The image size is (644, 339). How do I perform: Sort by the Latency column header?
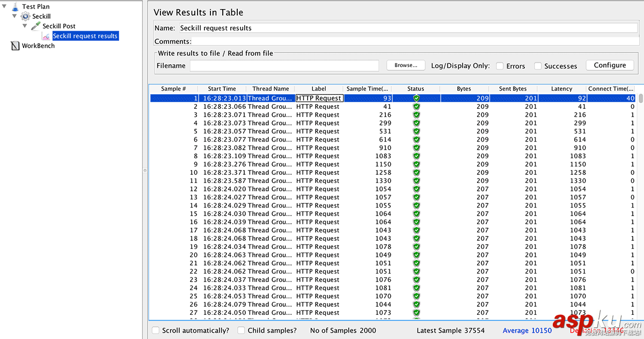[561, 89]
